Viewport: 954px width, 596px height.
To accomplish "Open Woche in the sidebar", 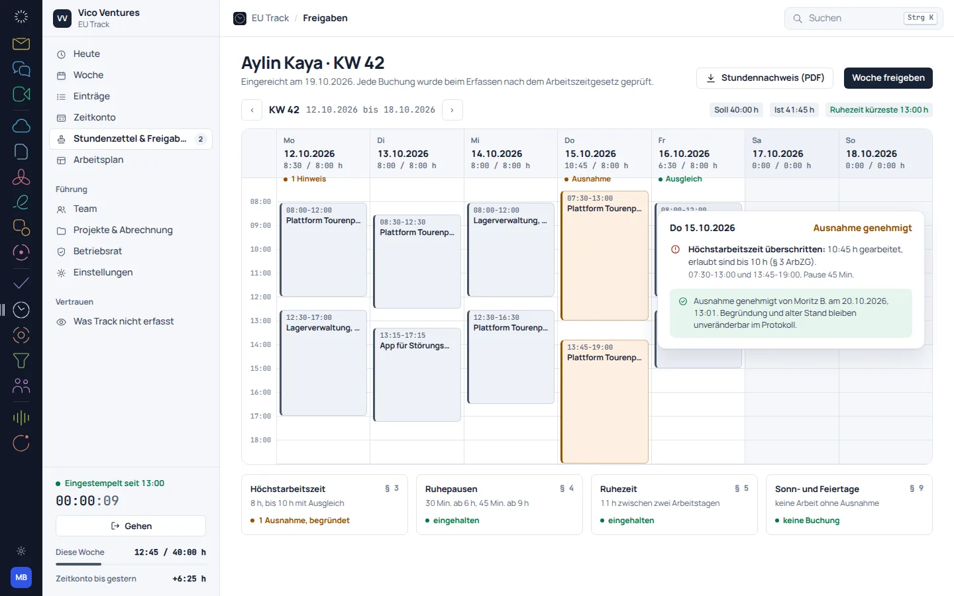I will point(131,75).
